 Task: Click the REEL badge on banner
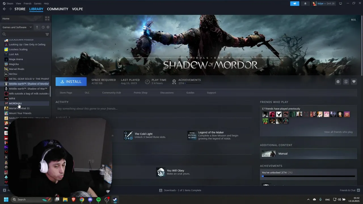click(353, 20)
